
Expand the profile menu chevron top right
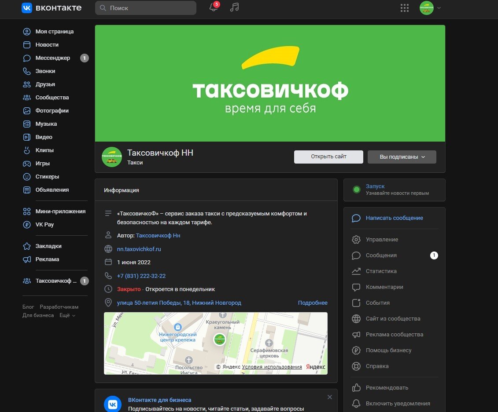pyautogui.click(x=439, y=8)
